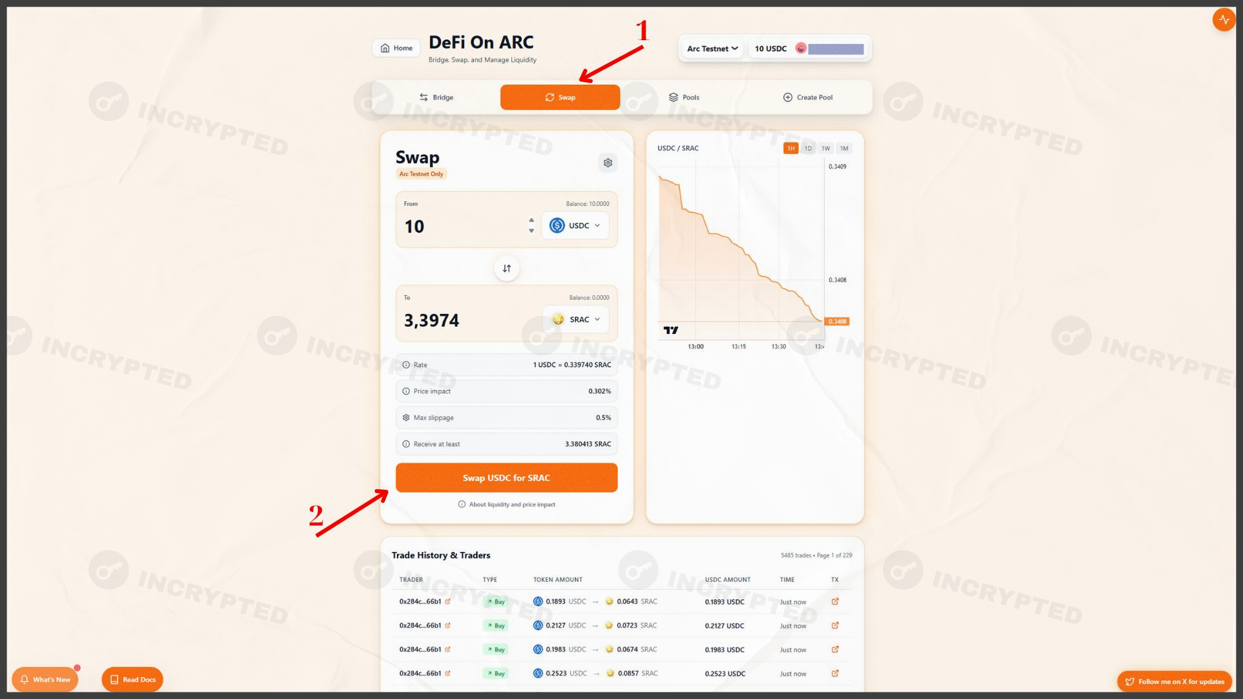Select the 1D chart timeframe
This screenshot has width=1243, height=699.
(808, 148)
